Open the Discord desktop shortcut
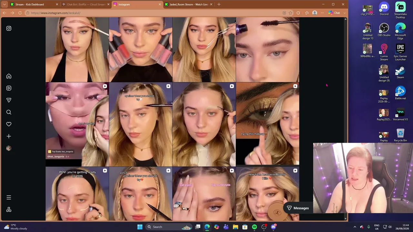 [x=384, y=9]
